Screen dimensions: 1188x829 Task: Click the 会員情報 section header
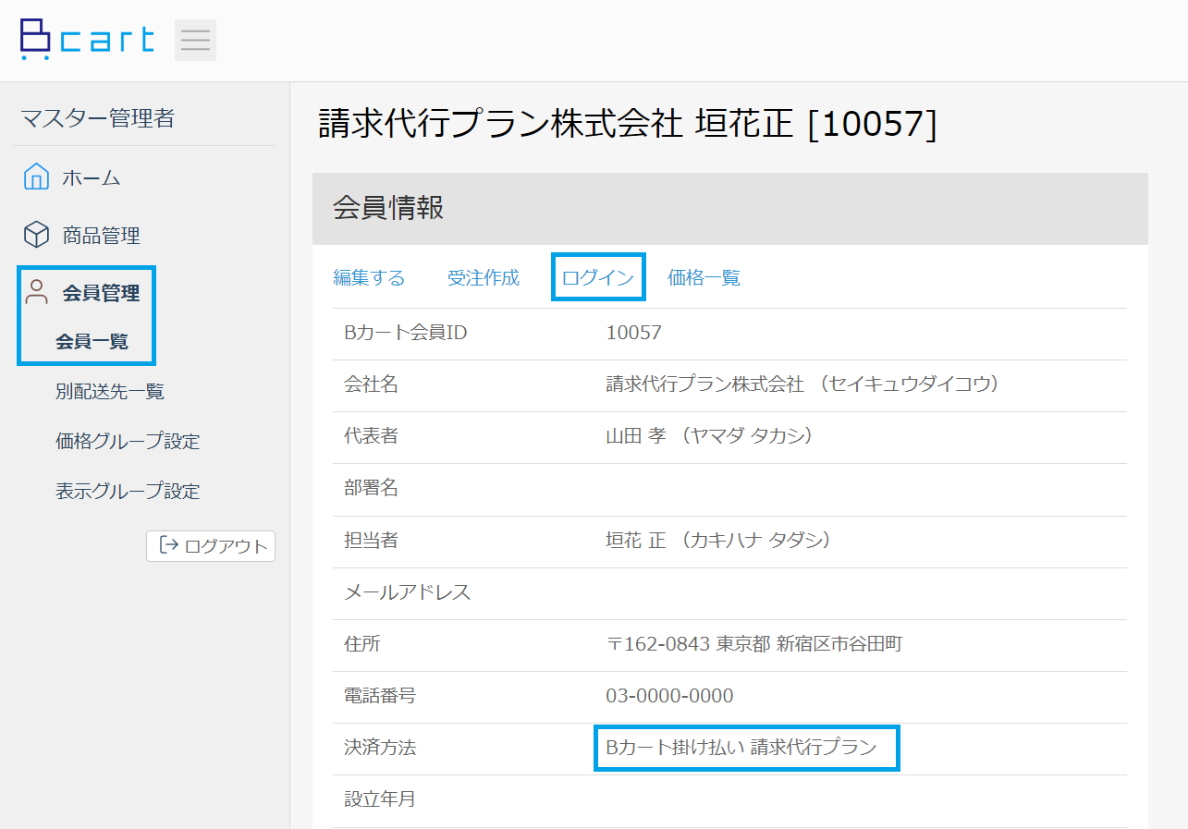pos(730,209)
